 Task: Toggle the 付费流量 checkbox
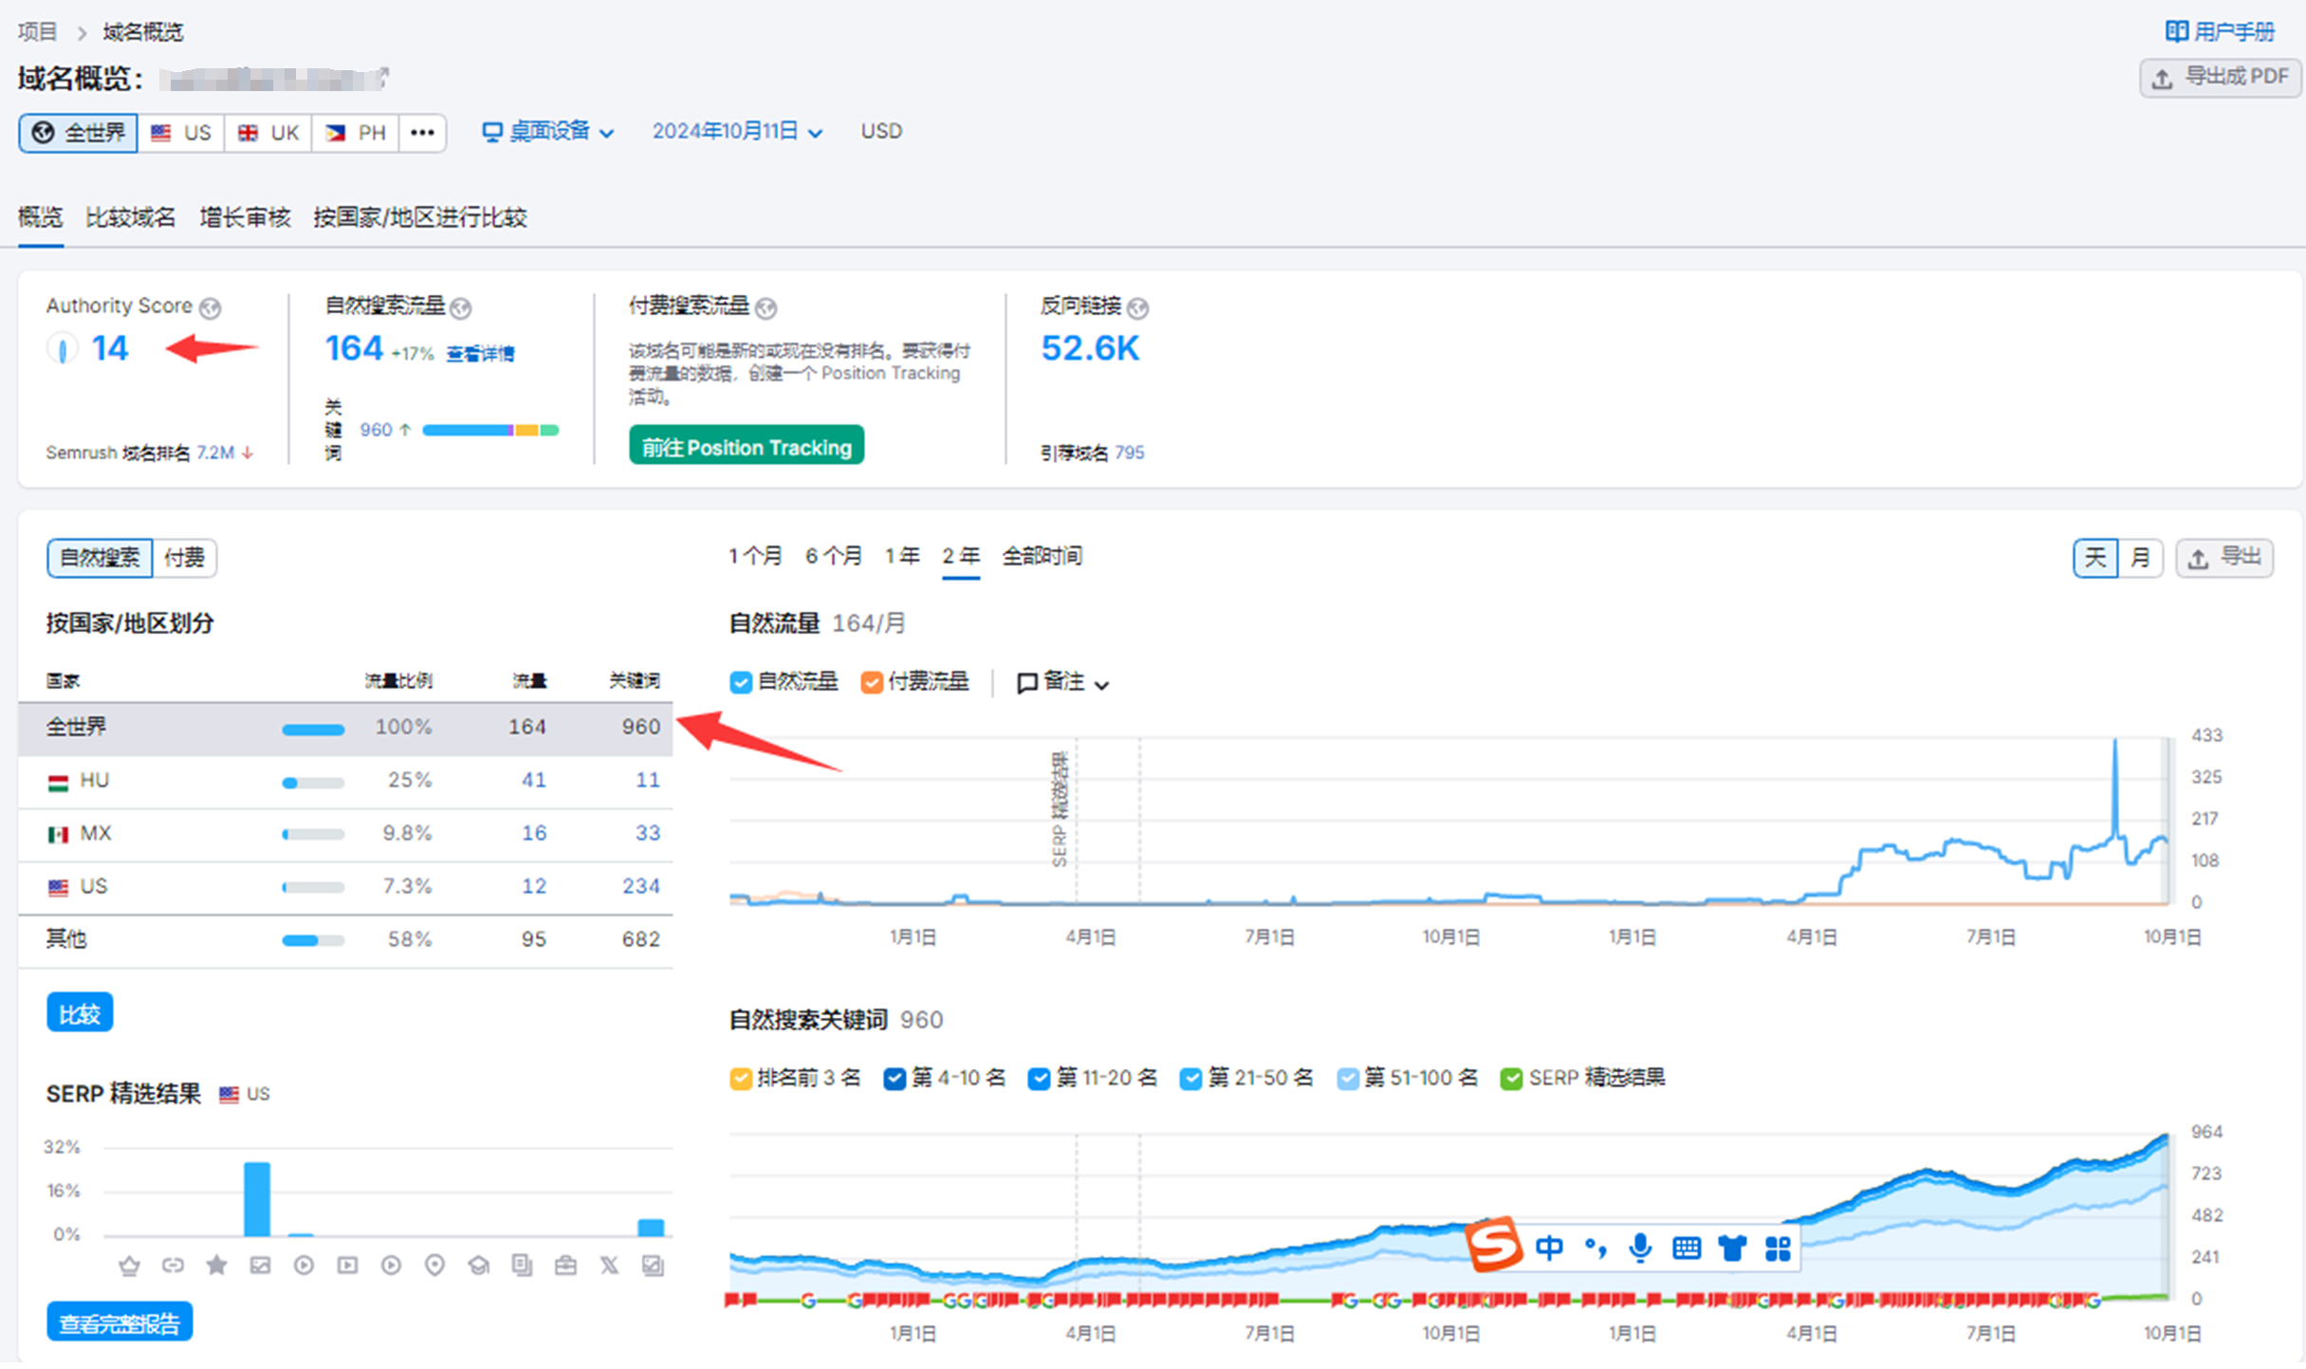[x=871, y=682]
